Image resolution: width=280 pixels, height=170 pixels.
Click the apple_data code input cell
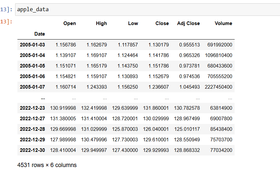point(148,10)
